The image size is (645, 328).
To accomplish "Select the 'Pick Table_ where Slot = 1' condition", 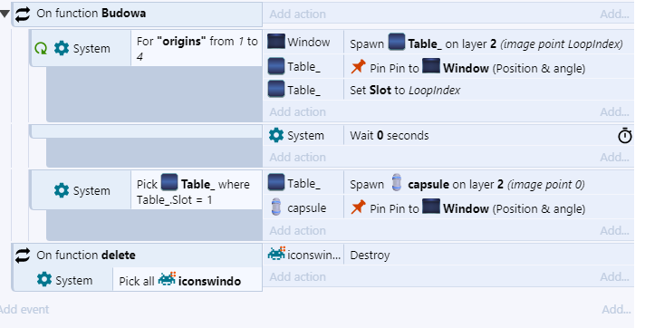I will [x=197, y=191].
